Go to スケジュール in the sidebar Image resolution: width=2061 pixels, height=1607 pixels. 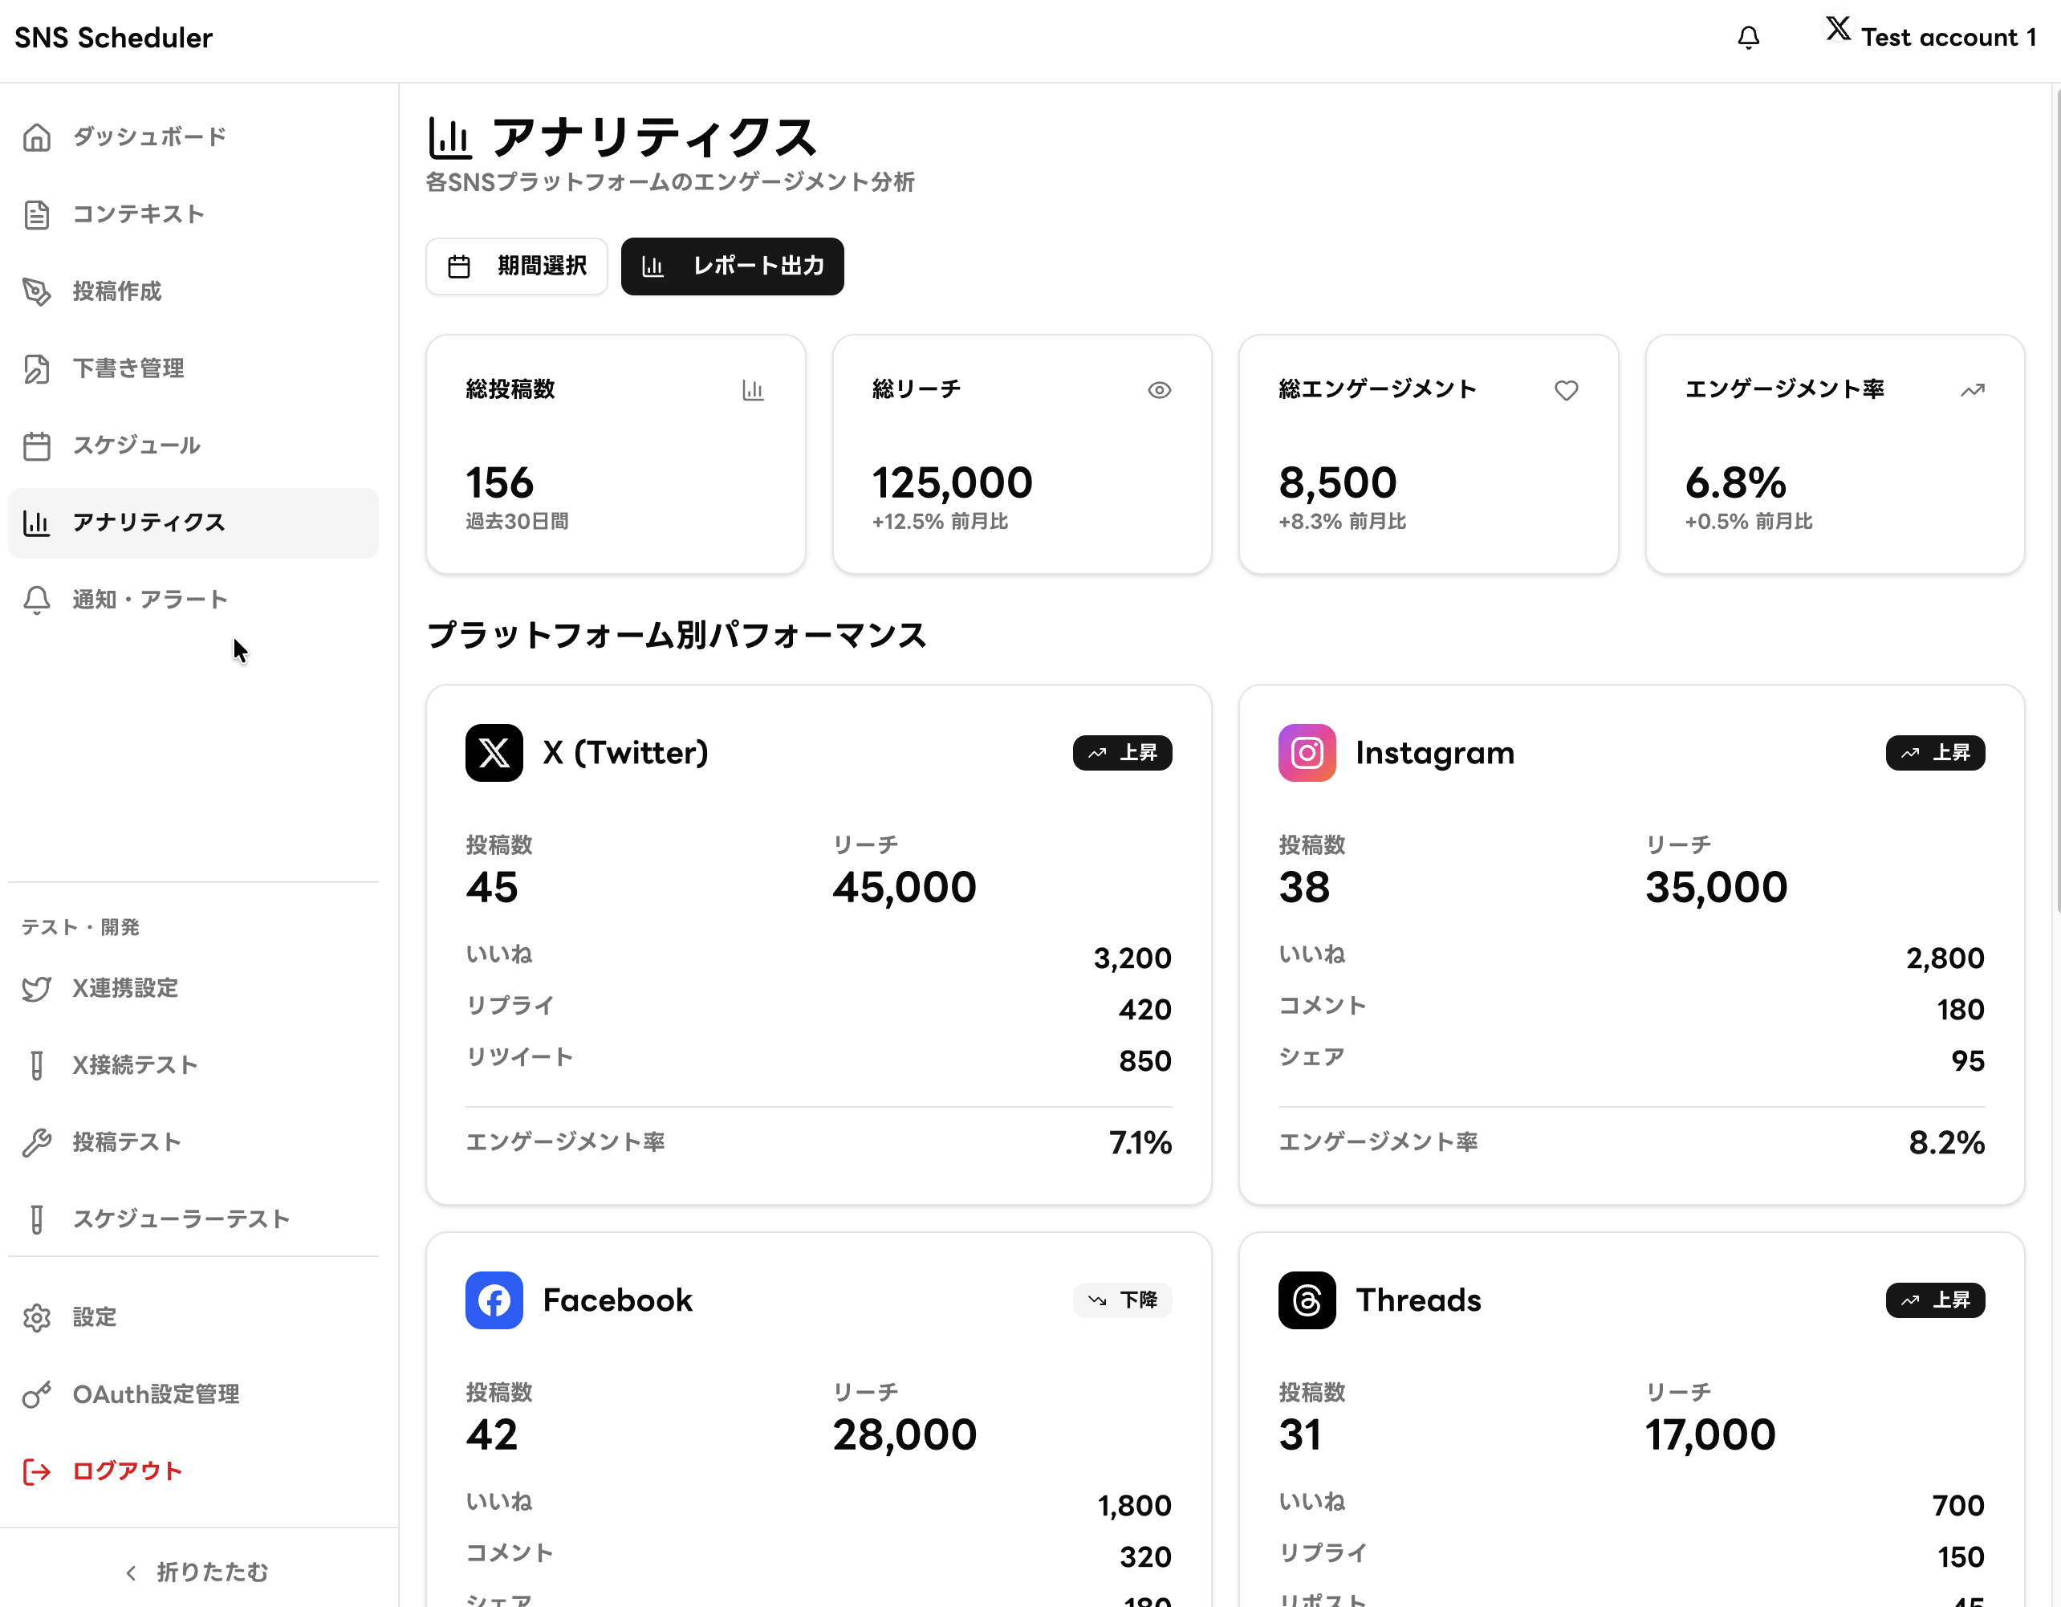[136, 445]
